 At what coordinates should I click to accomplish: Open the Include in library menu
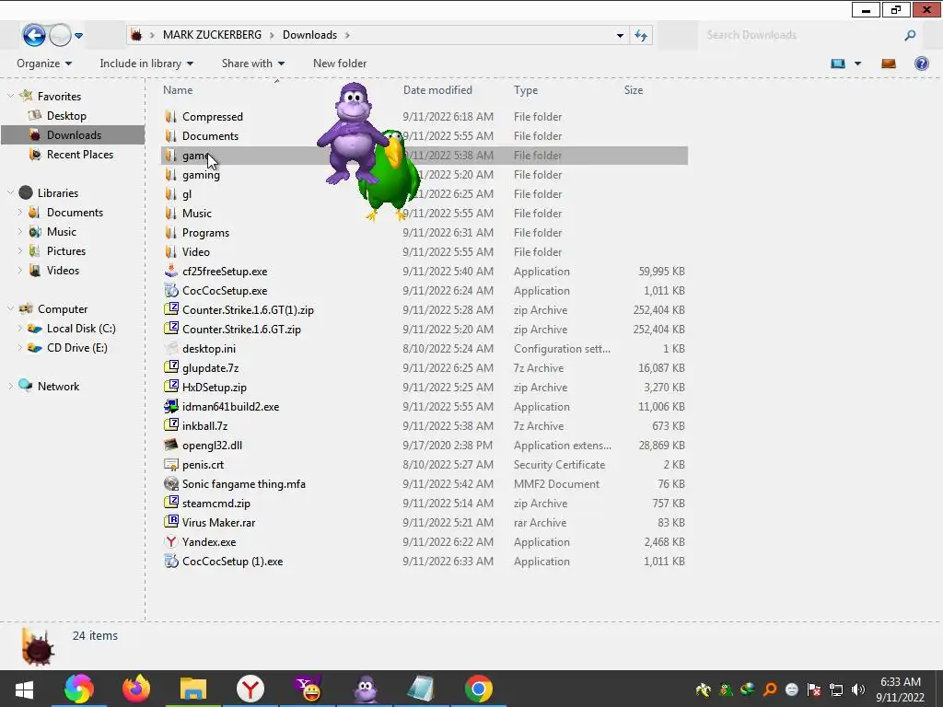(x=146, y=64)
